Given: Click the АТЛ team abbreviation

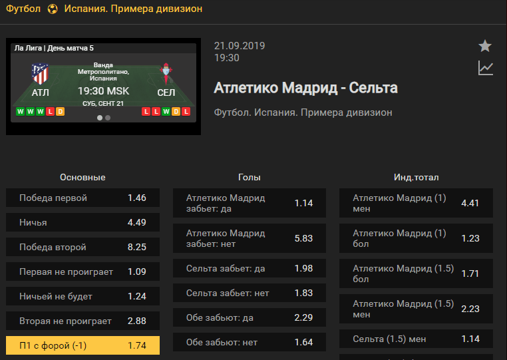Looking at the screenshot, I should (40, 92).
